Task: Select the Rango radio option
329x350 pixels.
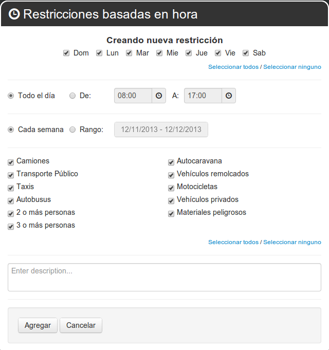Action: point(72,130)
